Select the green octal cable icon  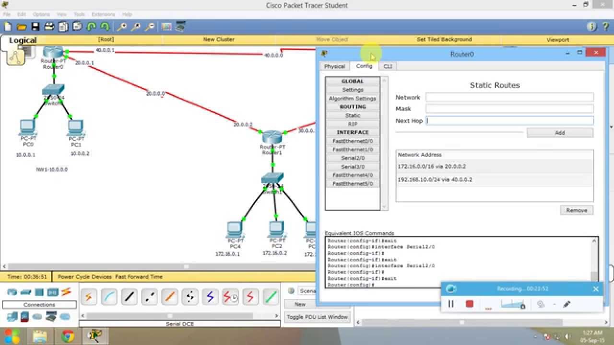(x=271, y=297)
